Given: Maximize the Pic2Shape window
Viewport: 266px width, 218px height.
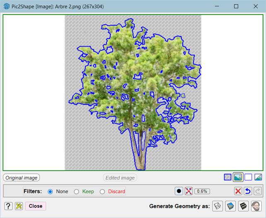Looking at the screenshot, I should [x=236, y=7].
